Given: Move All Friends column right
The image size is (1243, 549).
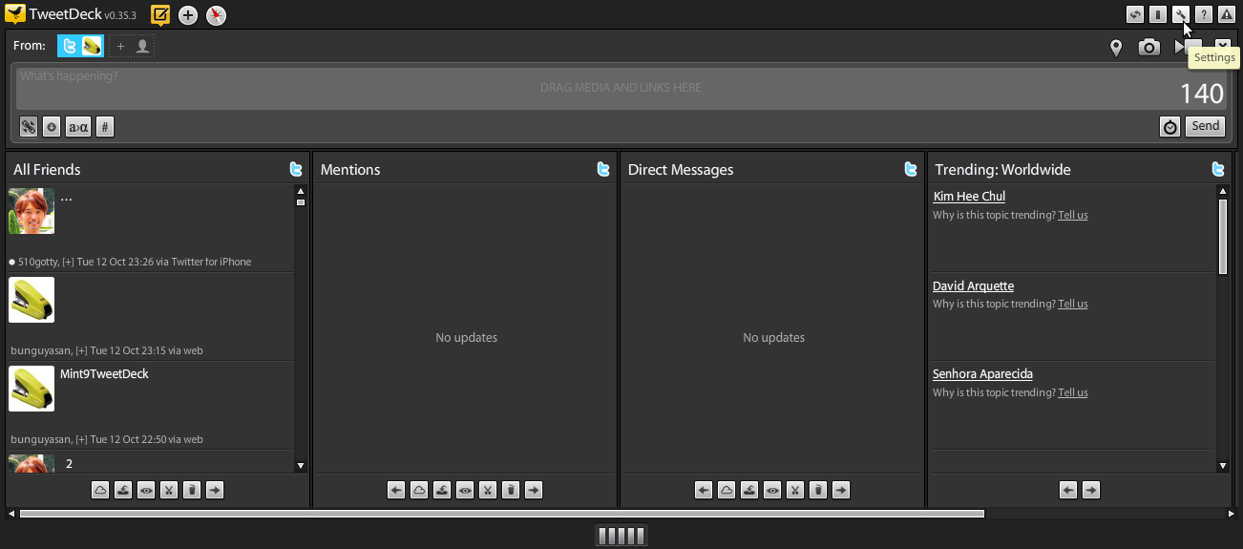Looking at the screenshot, I should [x=215, y=490].
